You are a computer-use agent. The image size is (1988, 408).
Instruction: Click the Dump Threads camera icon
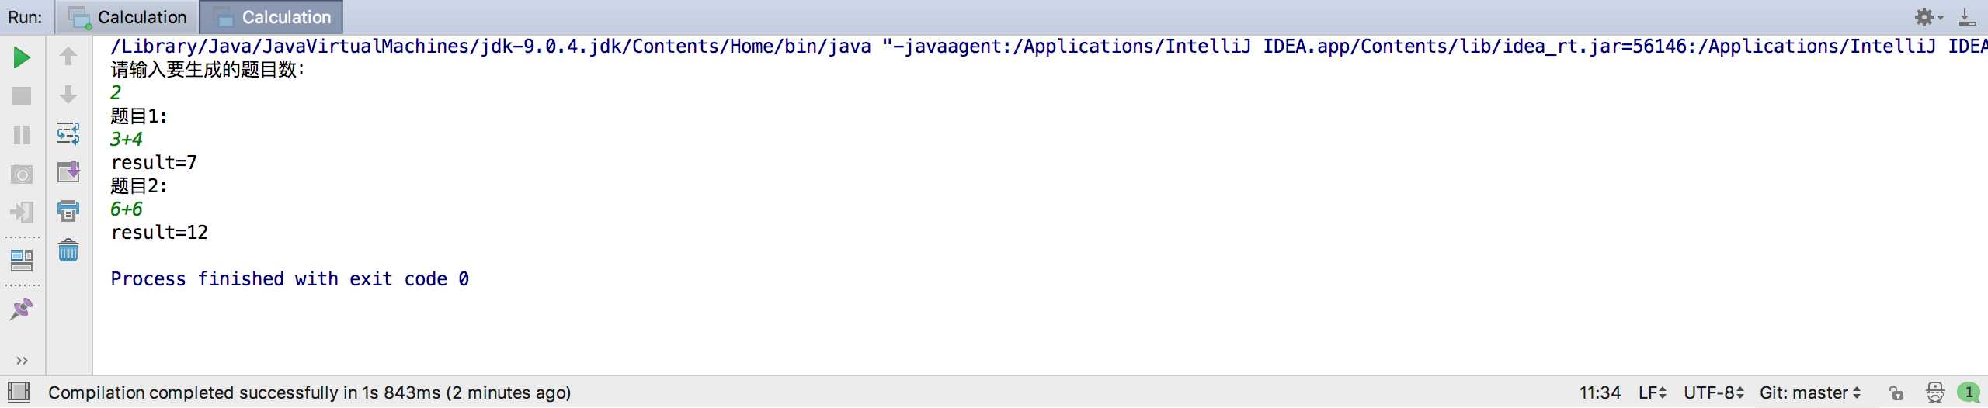22,174
